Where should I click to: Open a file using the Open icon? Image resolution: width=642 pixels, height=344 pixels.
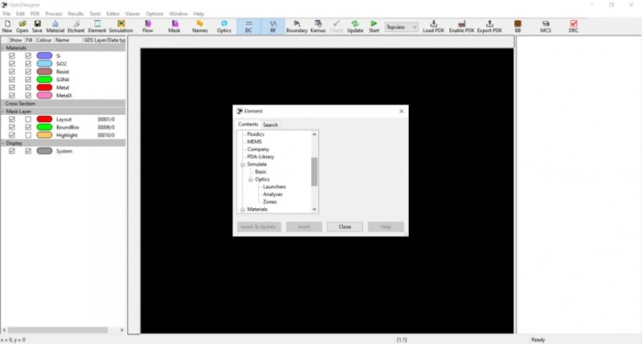click(x=22, y=26)
